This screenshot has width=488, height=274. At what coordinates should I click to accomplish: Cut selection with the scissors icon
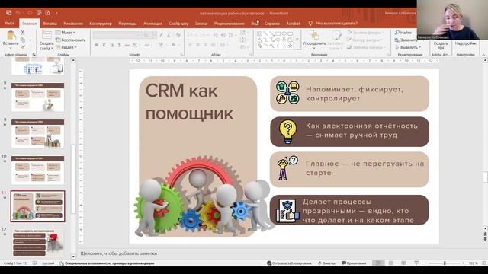[x=23, y=32]
